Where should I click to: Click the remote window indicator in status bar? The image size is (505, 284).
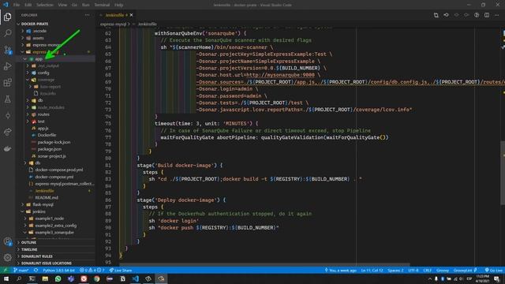6,270
